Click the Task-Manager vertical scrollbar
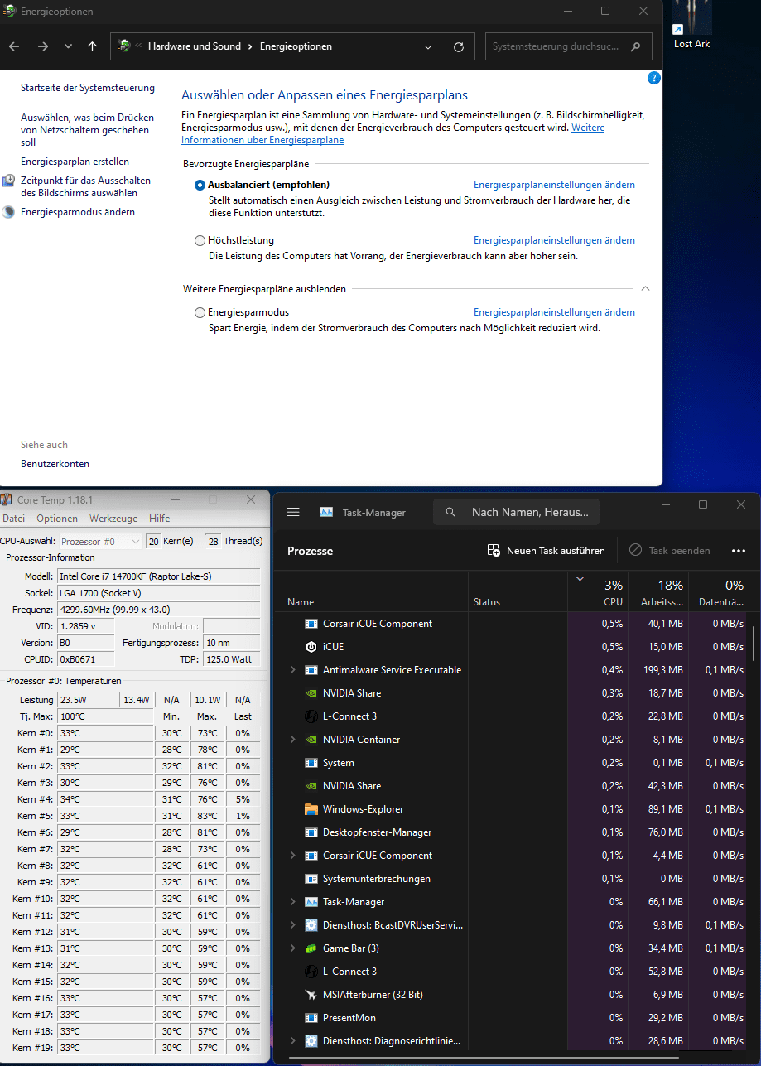 click(754, 643)
